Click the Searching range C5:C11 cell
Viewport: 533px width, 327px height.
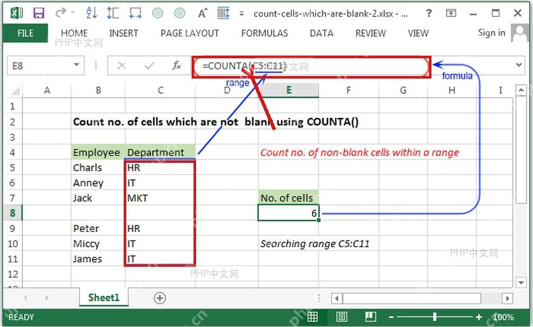coord(315,244)
